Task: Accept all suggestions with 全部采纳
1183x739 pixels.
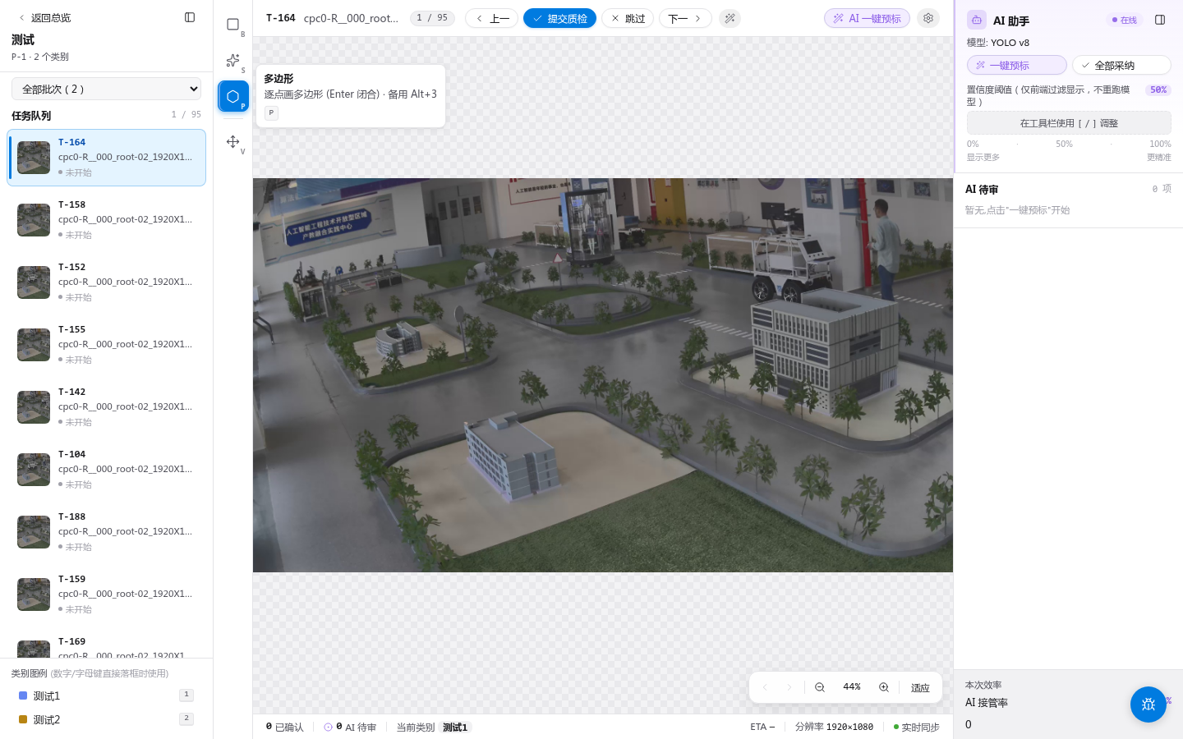Action: tap(1121, 65)
